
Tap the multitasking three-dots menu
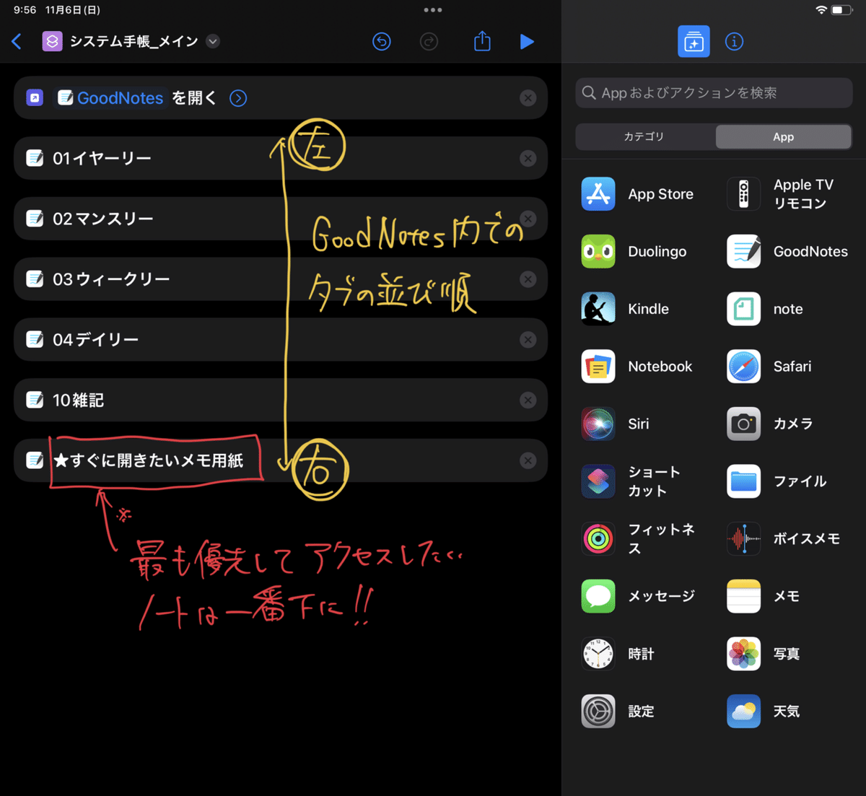tap(433, 10)
